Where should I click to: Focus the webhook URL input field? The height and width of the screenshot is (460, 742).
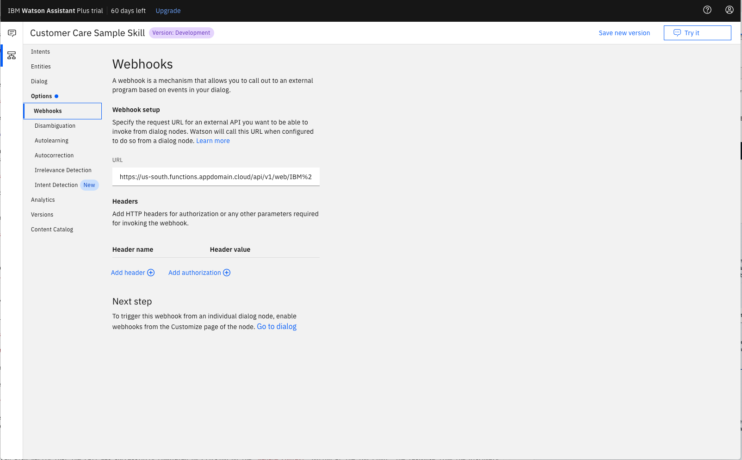tap(216, 177)
